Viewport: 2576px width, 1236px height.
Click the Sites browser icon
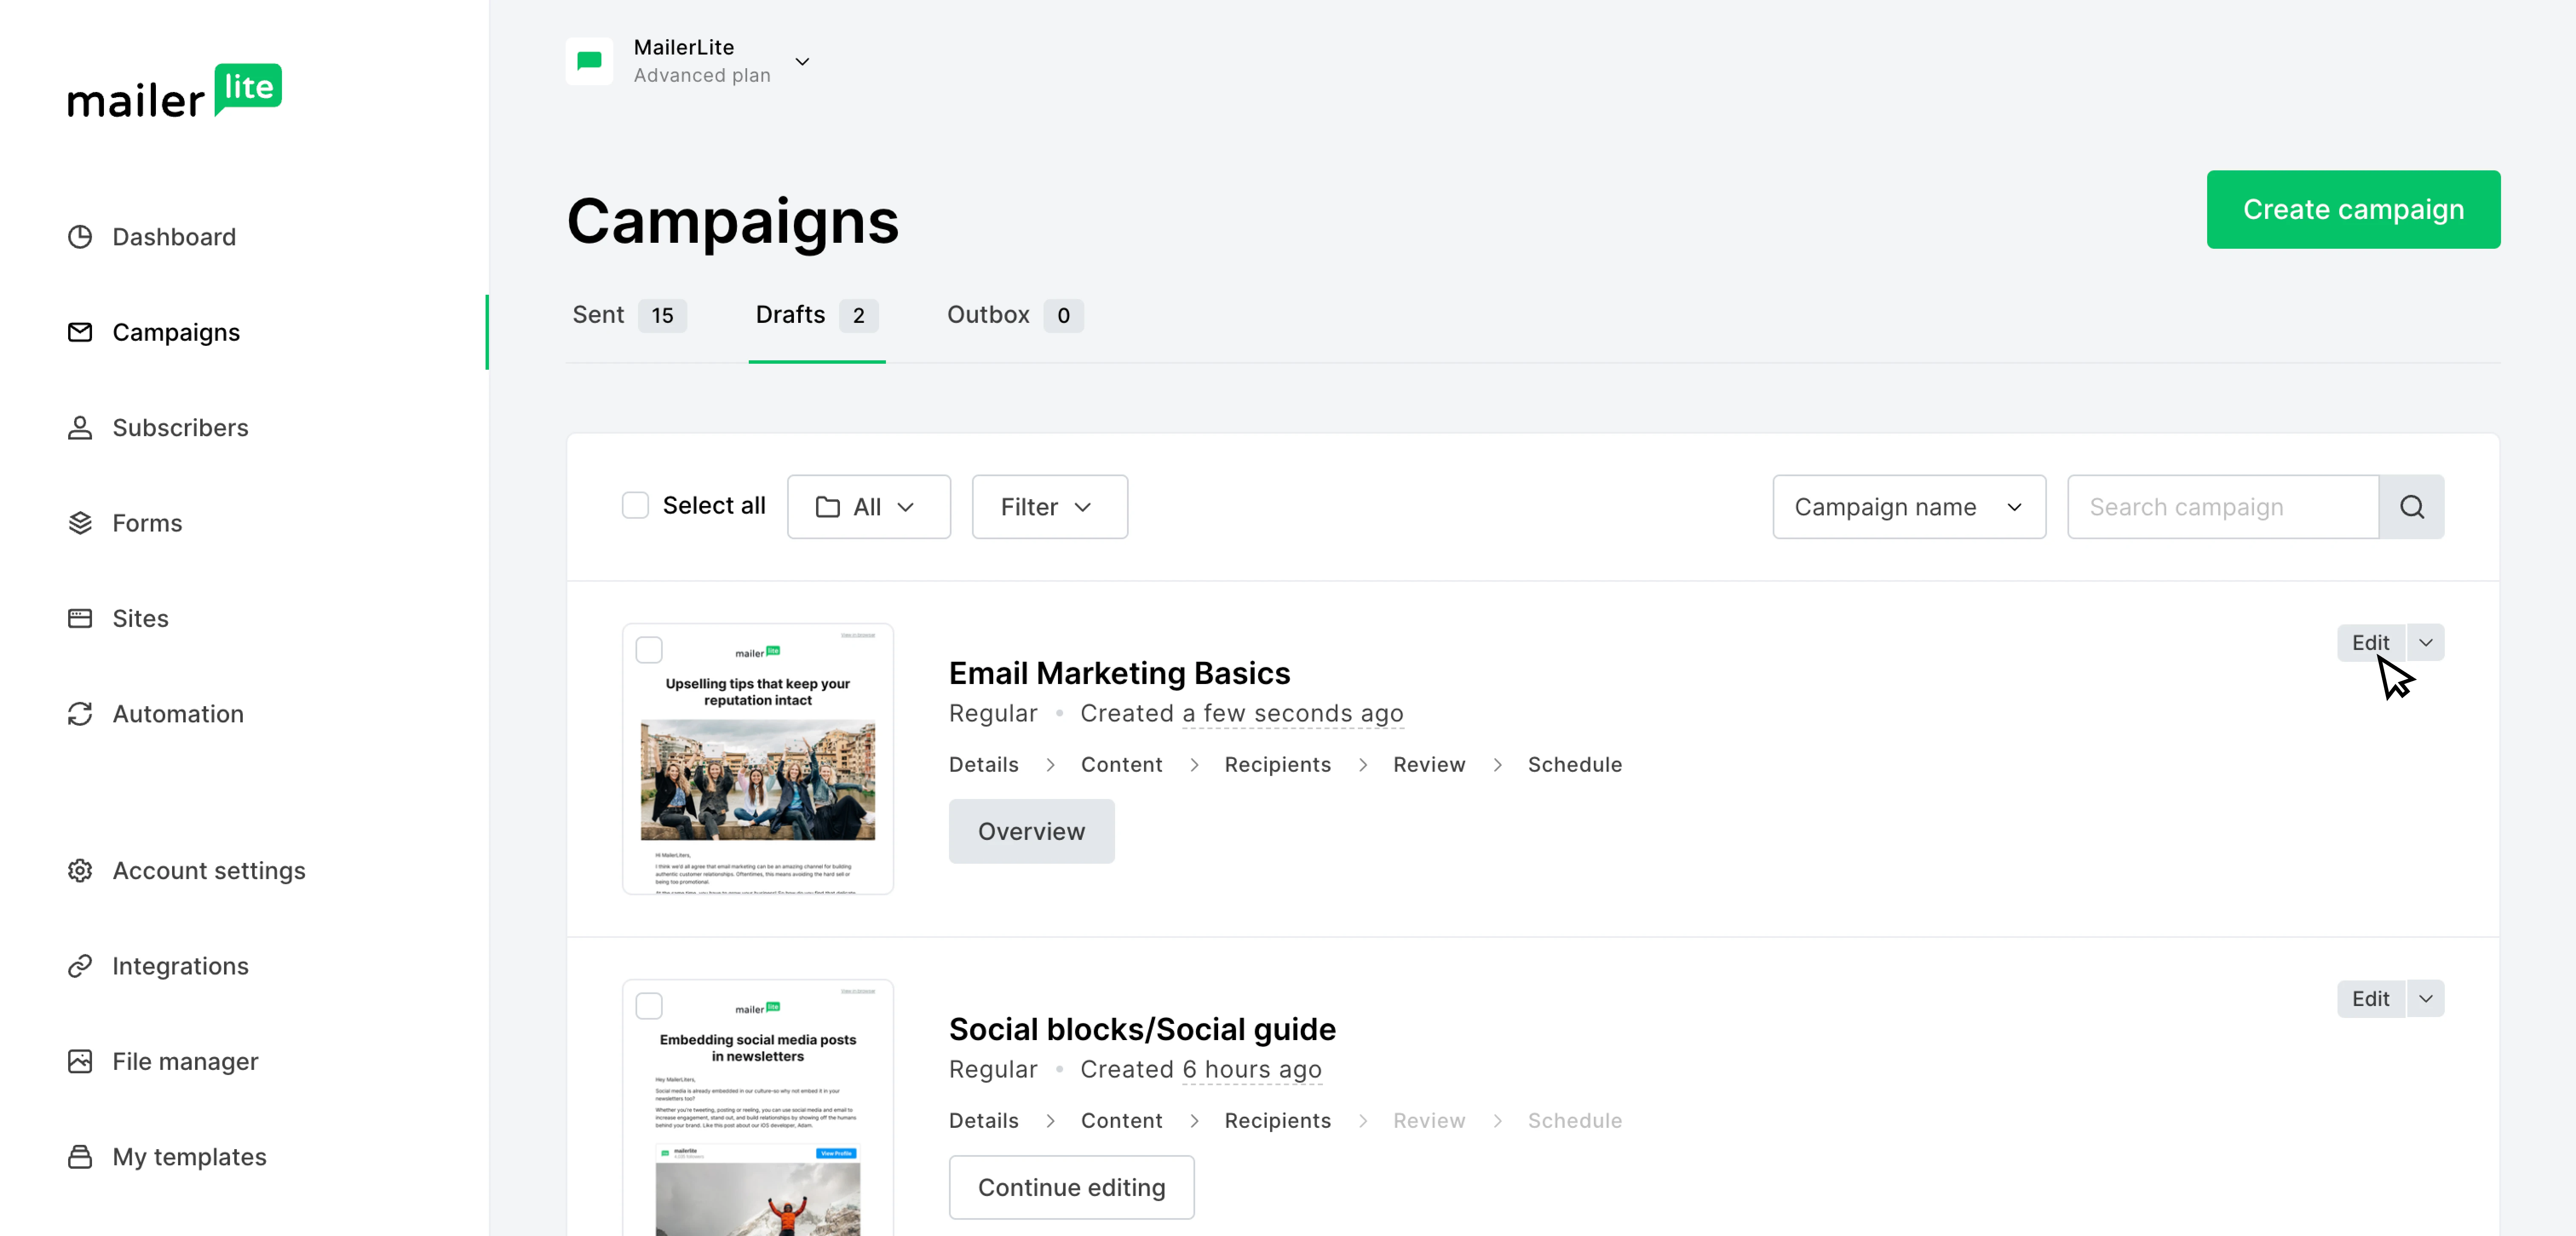pyautogui.click(x=80, y=618)
